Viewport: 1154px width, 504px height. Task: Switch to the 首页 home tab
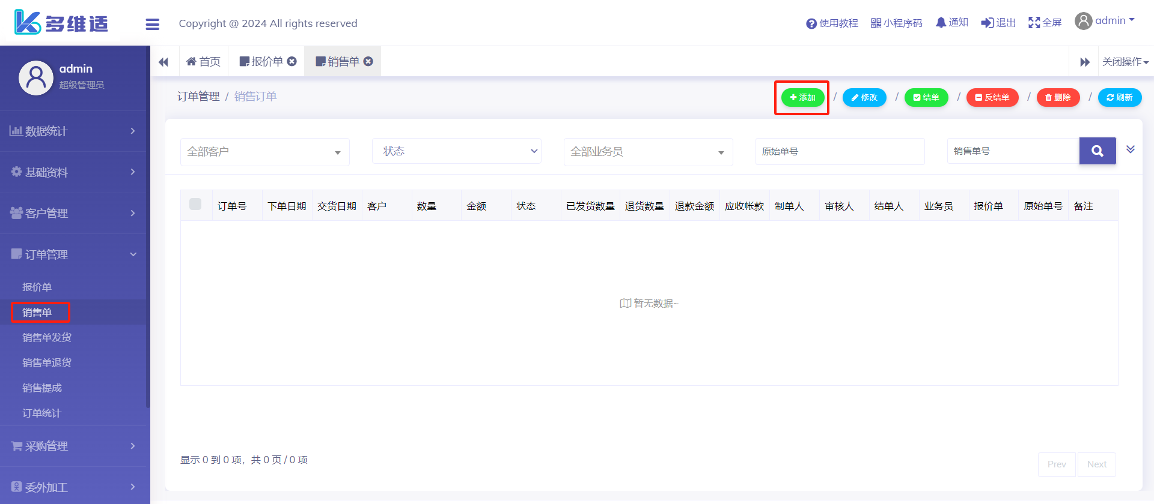tap(204, 62)
